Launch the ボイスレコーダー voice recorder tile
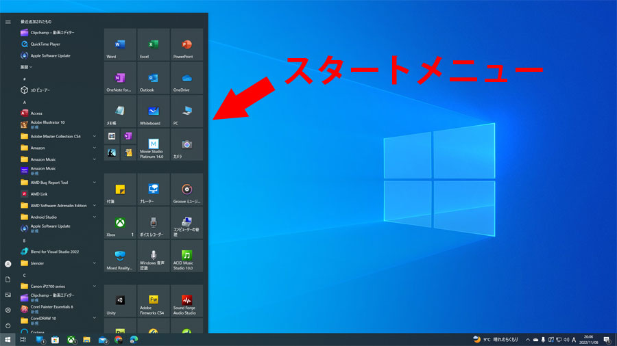This screenshot has width=617, height=346. (154, 223)
